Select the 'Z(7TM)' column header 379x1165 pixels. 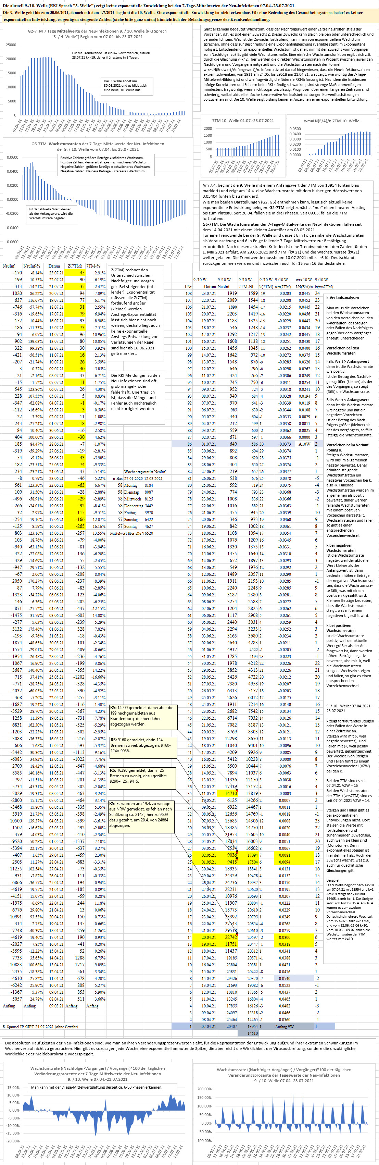[75, 266]
